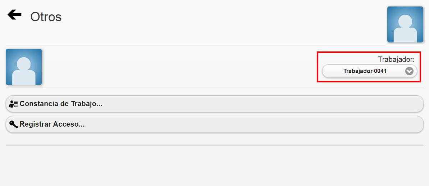Select the "Trabajador 0041" text in the combo box

(365, 71)
